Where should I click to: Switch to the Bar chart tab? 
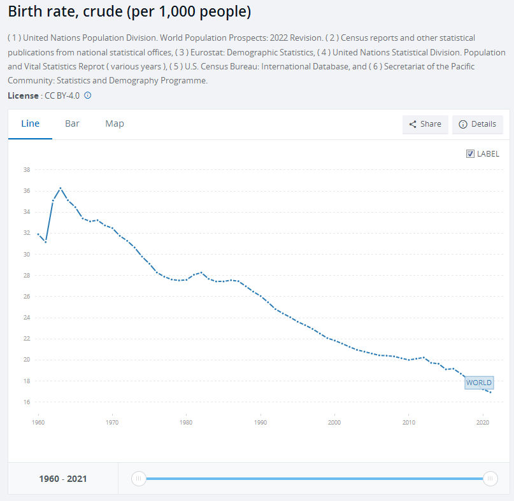[72, 123]
